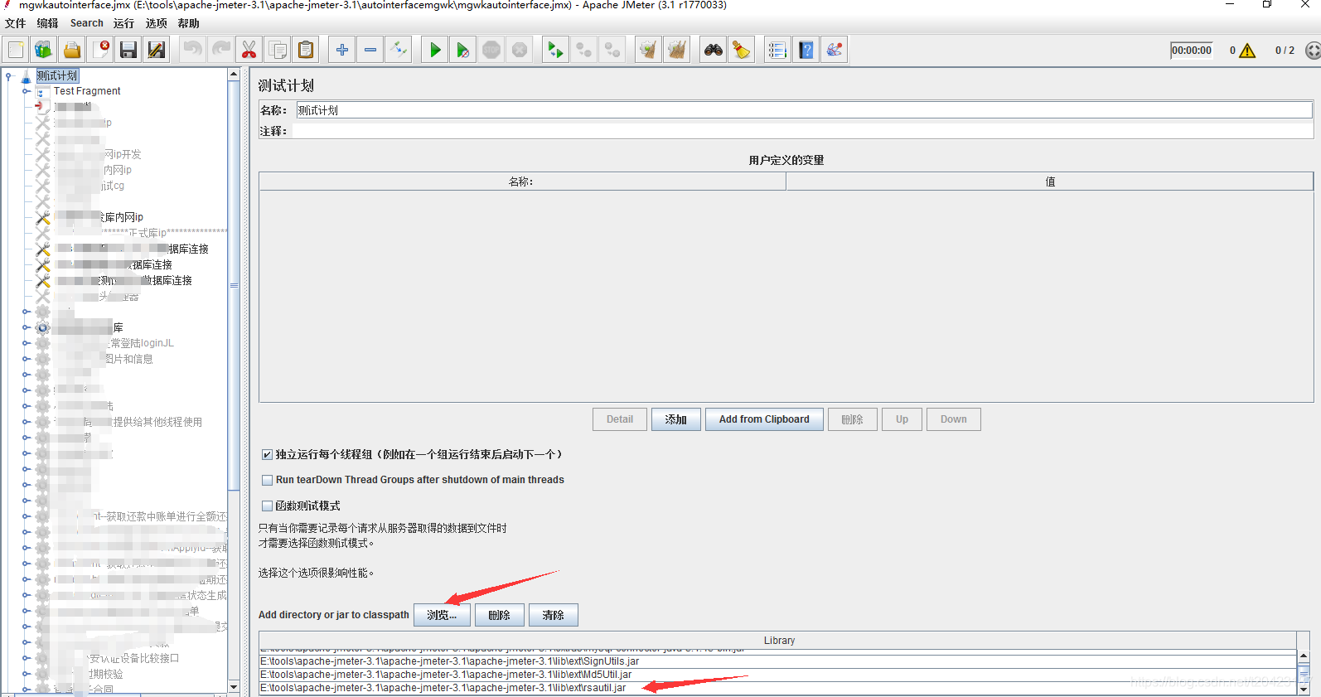Image resolution: width=1321 pixels, height=697 pixels.
Task: Click the Shutdown X toolbar icon
Action: (520, 50)
